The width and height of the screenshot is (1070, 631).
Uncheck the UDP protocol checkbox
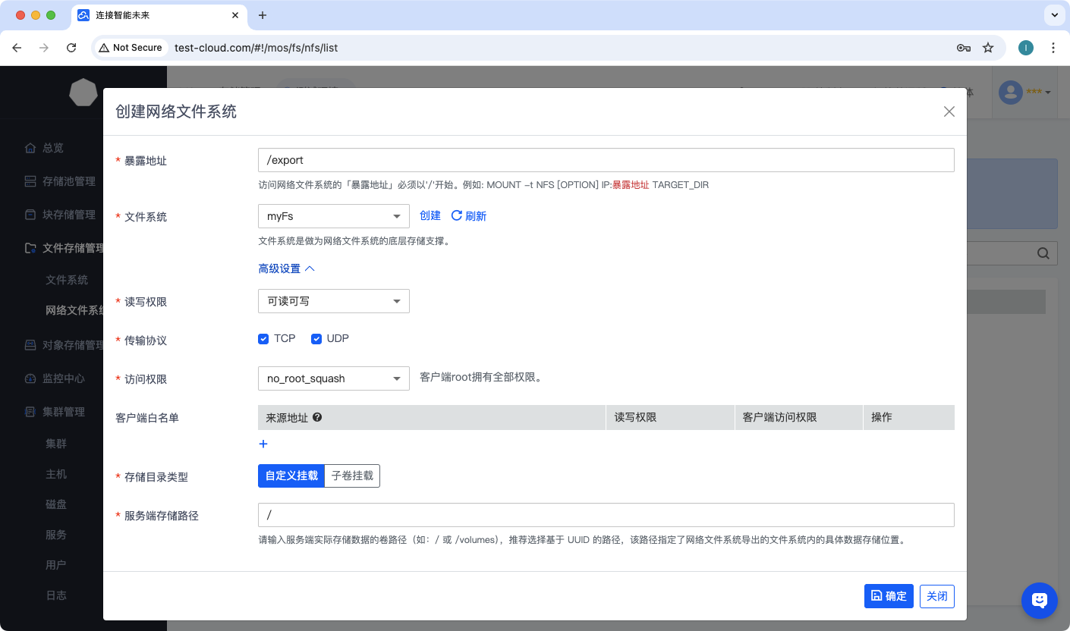point(316,339)
